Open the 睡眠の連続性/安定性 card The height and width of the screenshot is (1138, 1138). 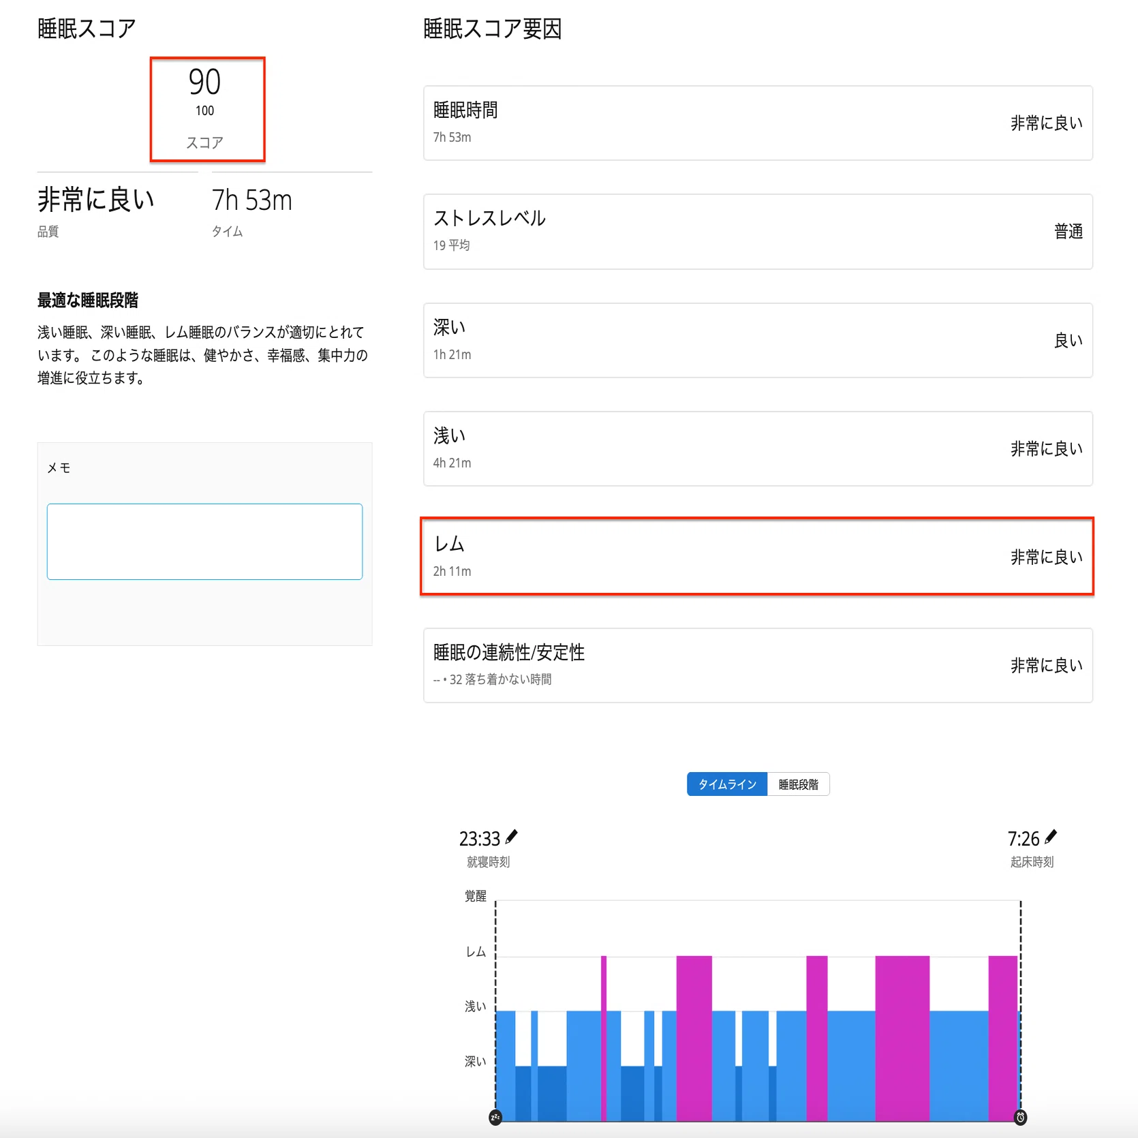pos(758,665)
